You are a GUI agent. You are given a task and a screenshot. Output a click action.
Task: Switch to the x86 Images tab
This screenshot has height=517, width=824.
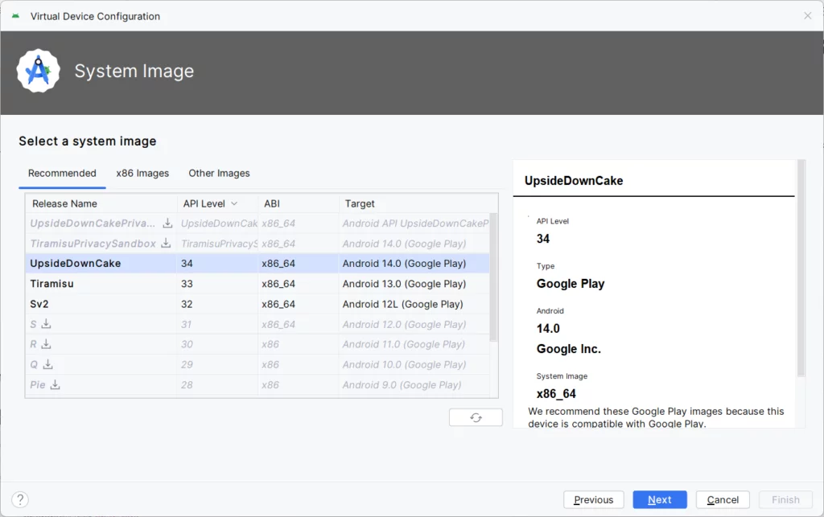click(x=142, y=173)
